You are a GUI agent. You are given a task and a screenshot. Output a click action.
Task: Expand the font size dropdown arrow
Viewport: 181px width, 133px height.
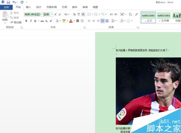coord(52,14)
